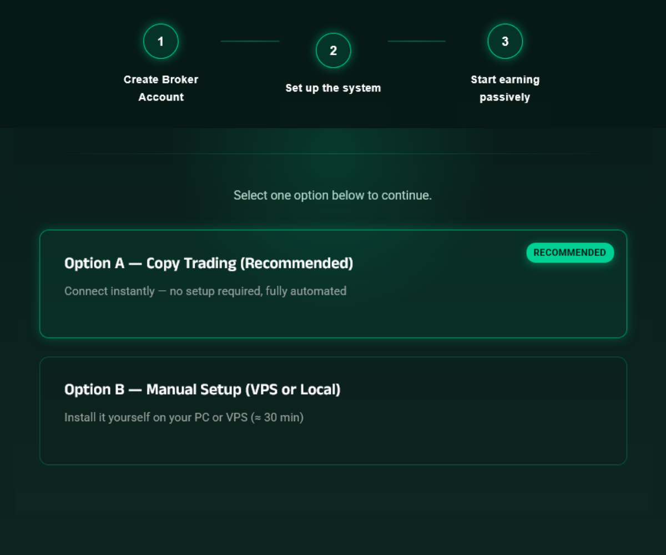Click the "Install it yourself on your PC" description
The image size is (666, 555).
click(184, 417)
